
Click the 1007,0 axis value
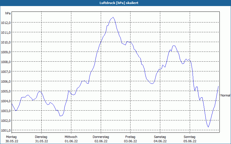click(6, 72)
